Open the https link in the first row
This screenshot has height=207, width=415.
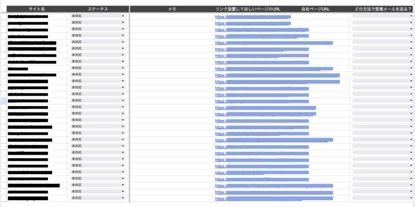[x=220, y=17]
